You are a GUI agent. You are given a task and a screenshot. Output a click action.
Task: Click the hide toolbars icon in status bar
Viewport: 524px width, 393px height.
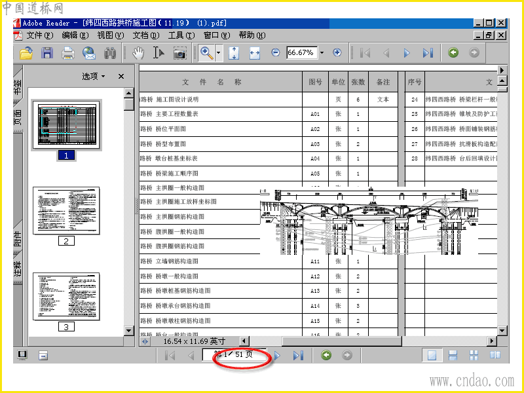pyautogui.click(x=43, y=355)
